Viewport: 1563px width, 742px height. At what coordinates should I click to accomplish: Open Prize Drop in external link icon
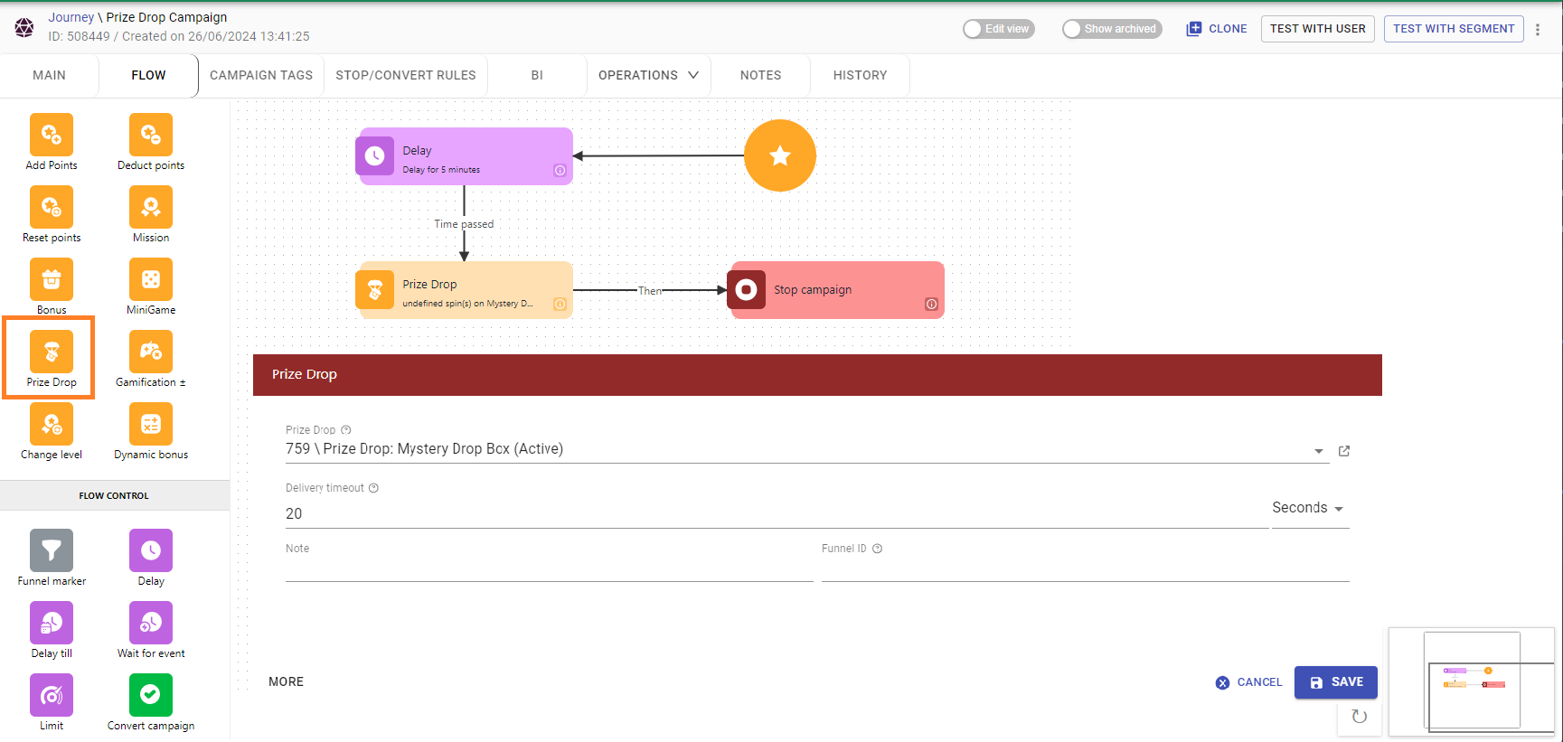click(1344, 451)
